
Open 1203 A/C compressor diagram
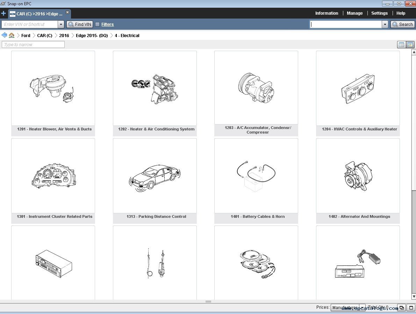click(x=256, y=87)
